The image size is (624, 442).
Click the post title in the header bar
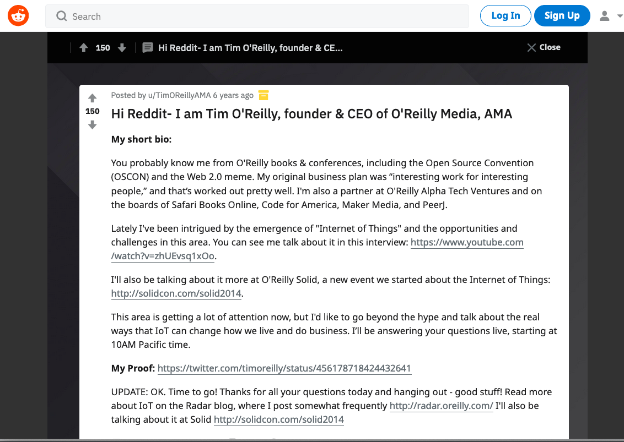point(250,48)
